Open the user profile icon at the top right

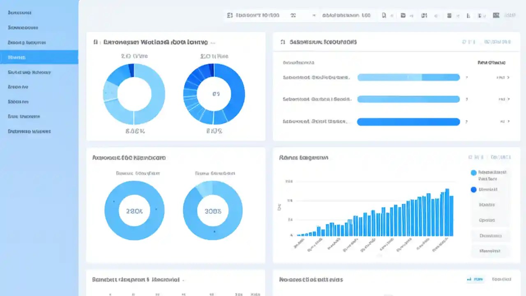(x=496, y=15)
